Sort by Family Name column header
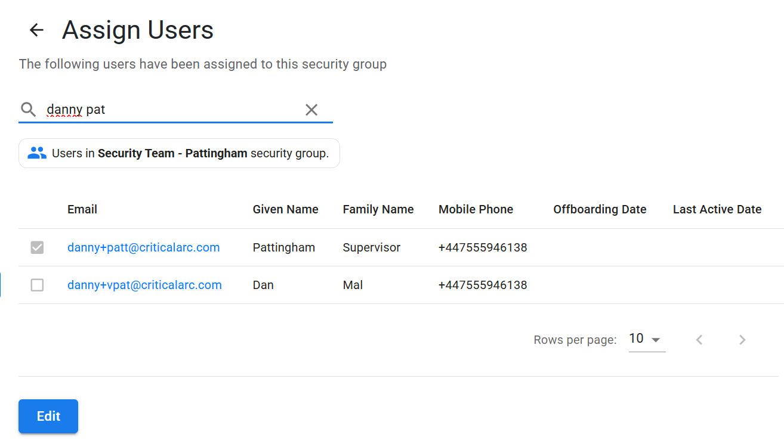784x444 pixels. 378,209
